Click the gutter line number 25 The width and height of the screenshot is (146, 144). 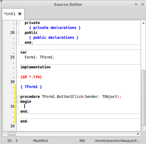(x=13, y=57)
